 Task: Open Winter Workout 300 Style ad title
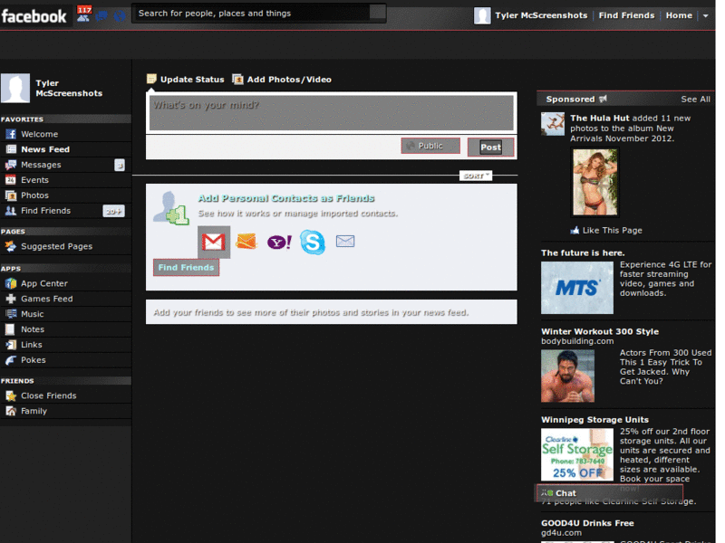tap(600, 331)
